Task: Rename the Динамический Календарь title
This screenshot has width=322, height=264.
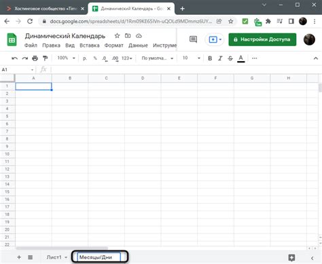Action: point(65,36)
